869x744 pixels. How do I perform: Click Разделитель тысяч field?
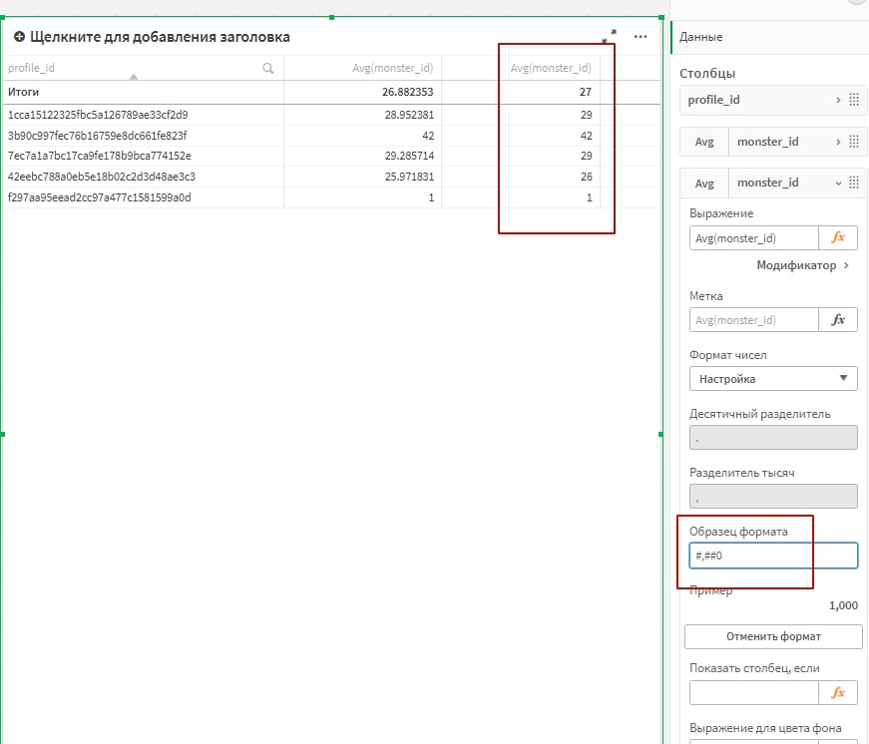click(x=773, y=497)
